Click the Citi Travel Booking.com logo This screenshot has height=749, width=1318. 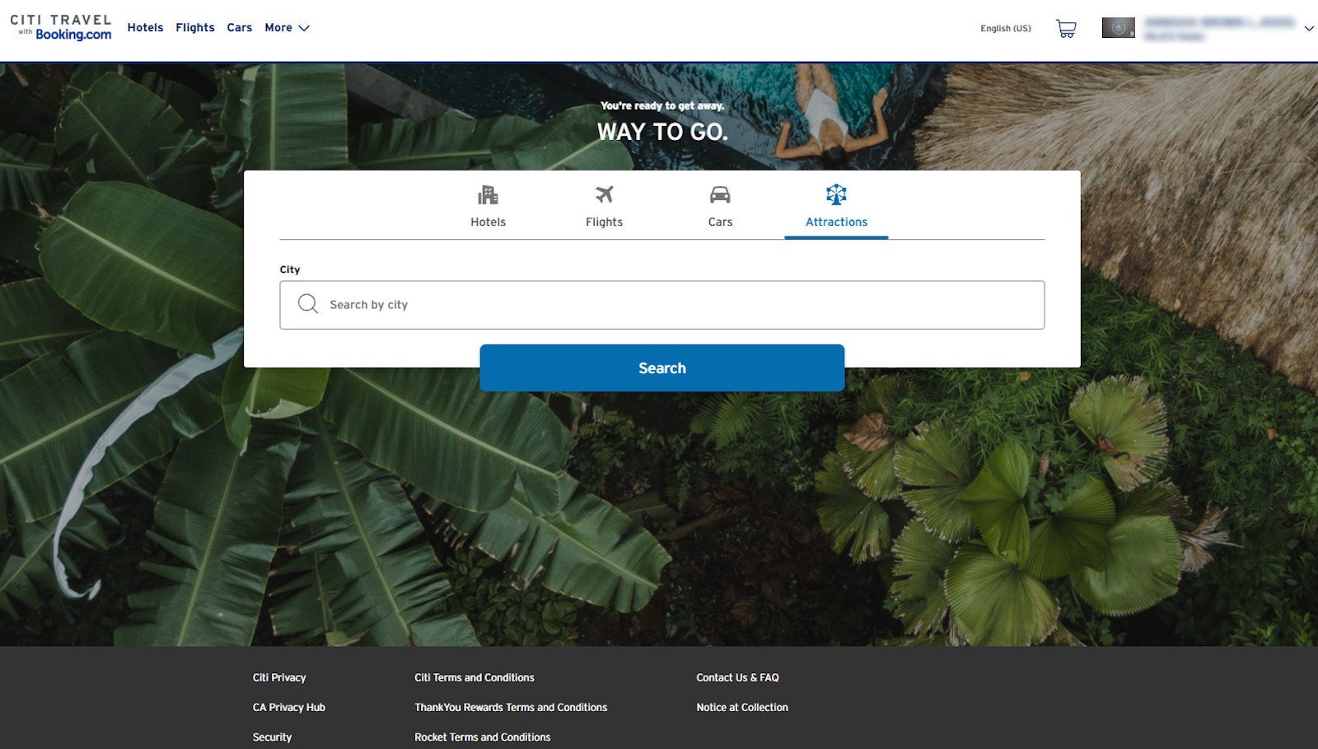click(61, 27)
